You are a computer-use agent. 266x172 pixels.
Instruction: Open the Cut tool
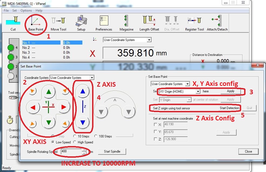(13, 23)
